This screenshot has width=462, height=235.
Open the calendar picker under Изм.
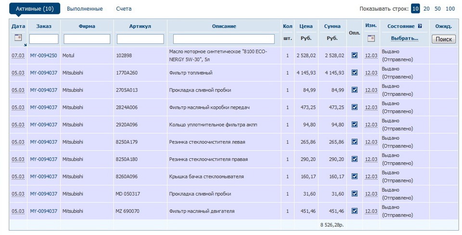click(x=371, y=38)
